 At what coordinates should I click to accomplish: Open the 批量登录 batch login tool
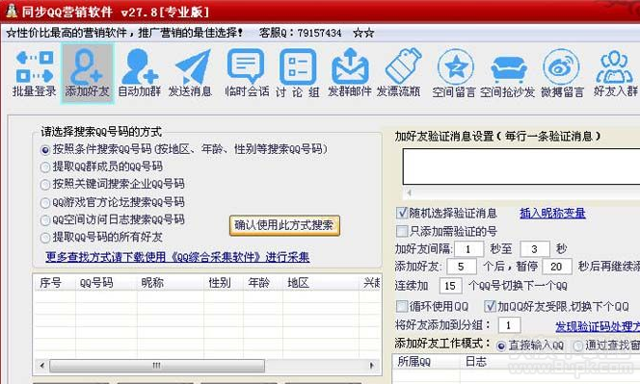[x=35, y=73]
